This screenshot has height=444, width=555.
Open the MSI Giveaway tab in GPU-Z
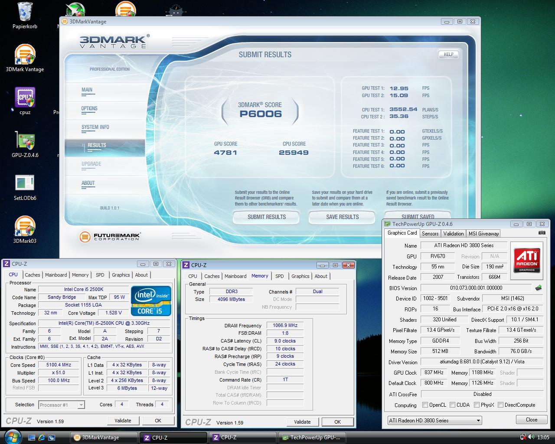point(483,234)
